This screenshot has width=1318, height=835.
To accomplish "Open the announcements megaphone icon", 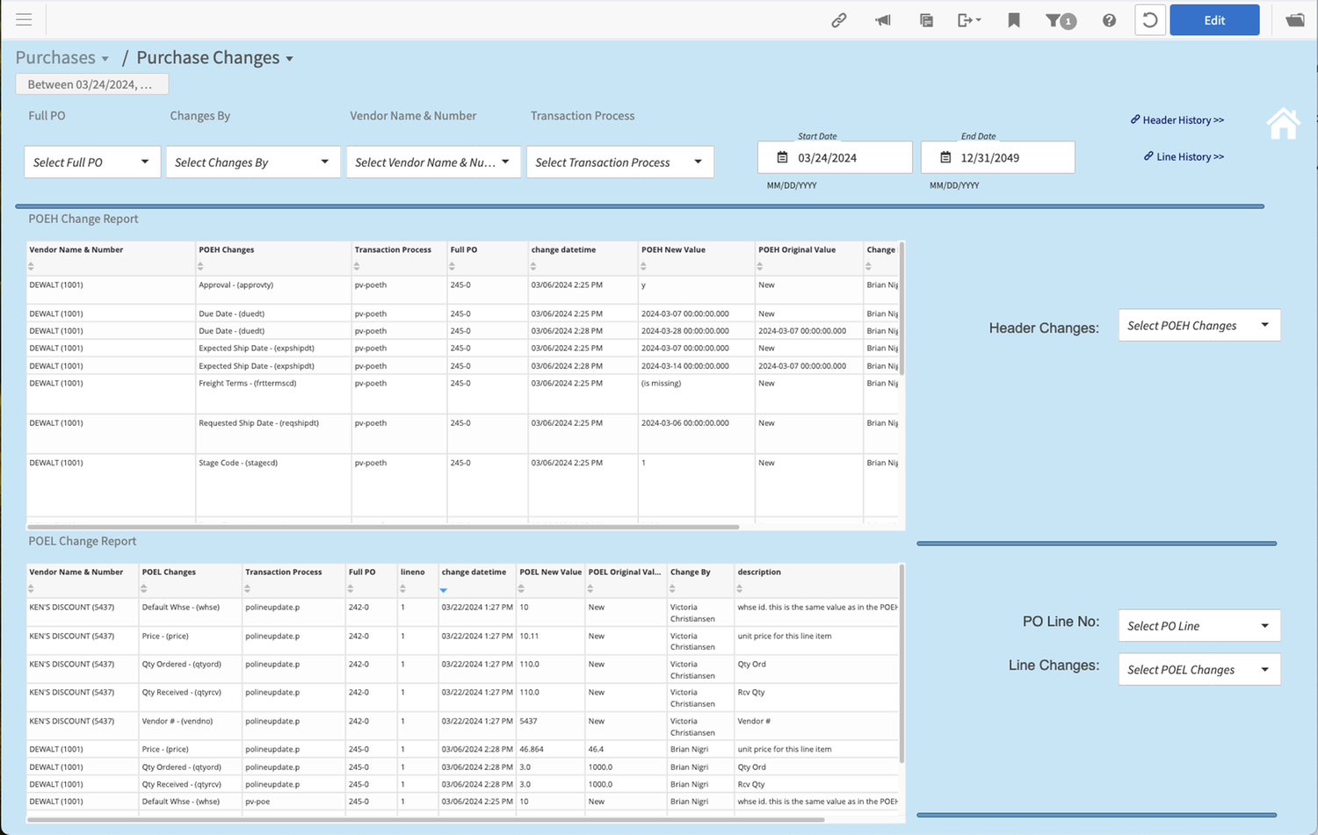I will [882, 19].
